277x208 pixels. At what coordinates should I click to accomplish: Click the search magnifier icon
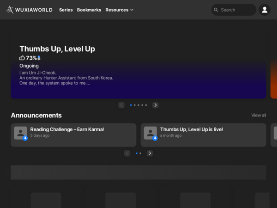click(216, 10)
